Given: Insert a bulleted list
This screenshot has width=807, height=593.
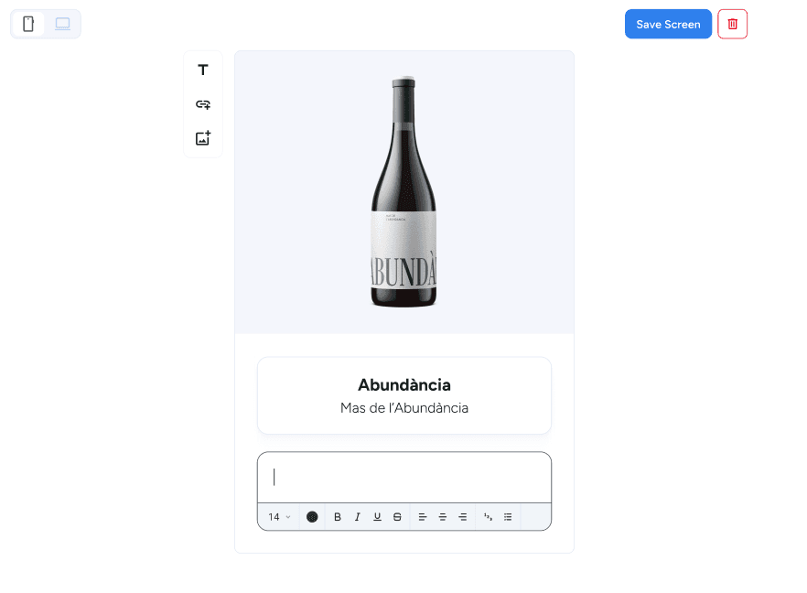Looking at the screenshot, I should (508, 517).
